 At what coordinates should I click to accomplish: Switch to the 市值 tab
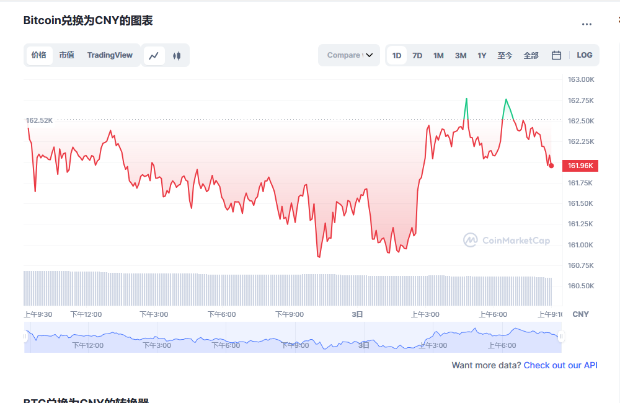pyautogui.click(x=66, y=55)
